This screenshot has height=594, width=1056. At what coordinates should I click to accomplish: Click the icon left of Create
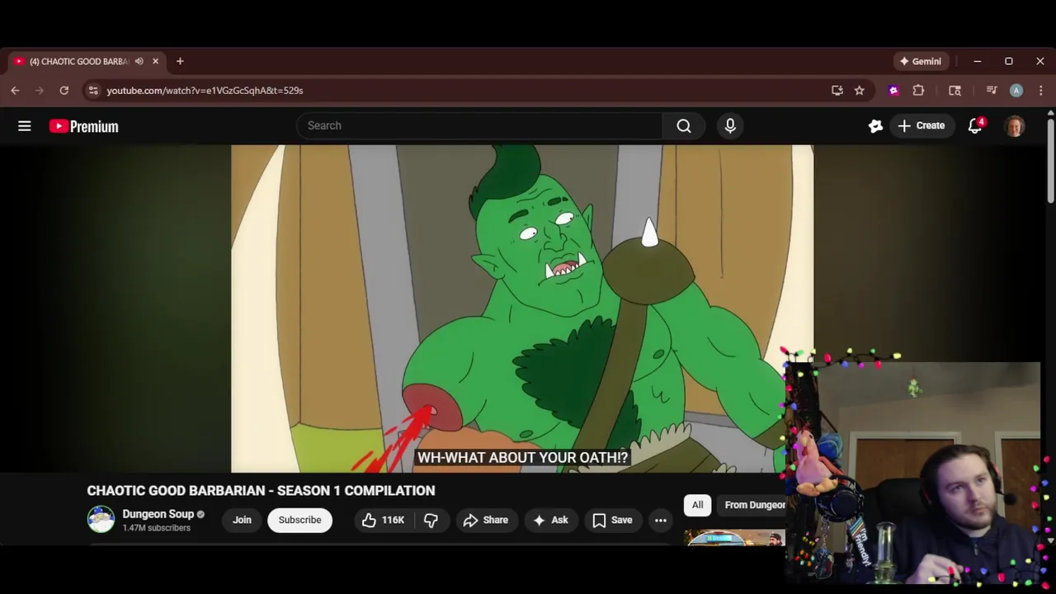coord(875,125)
